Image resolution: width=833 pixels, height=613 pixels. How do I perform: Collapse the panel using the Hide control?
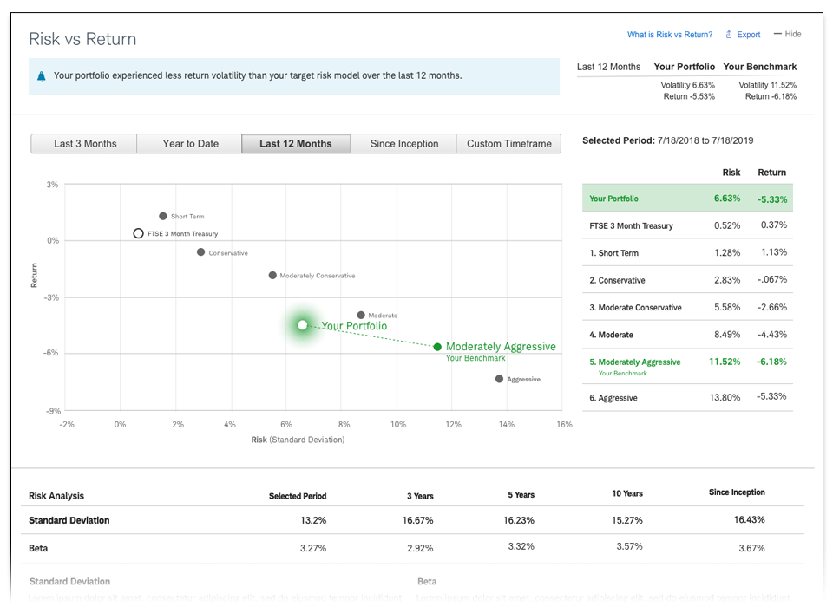click(x=787, y=34)
